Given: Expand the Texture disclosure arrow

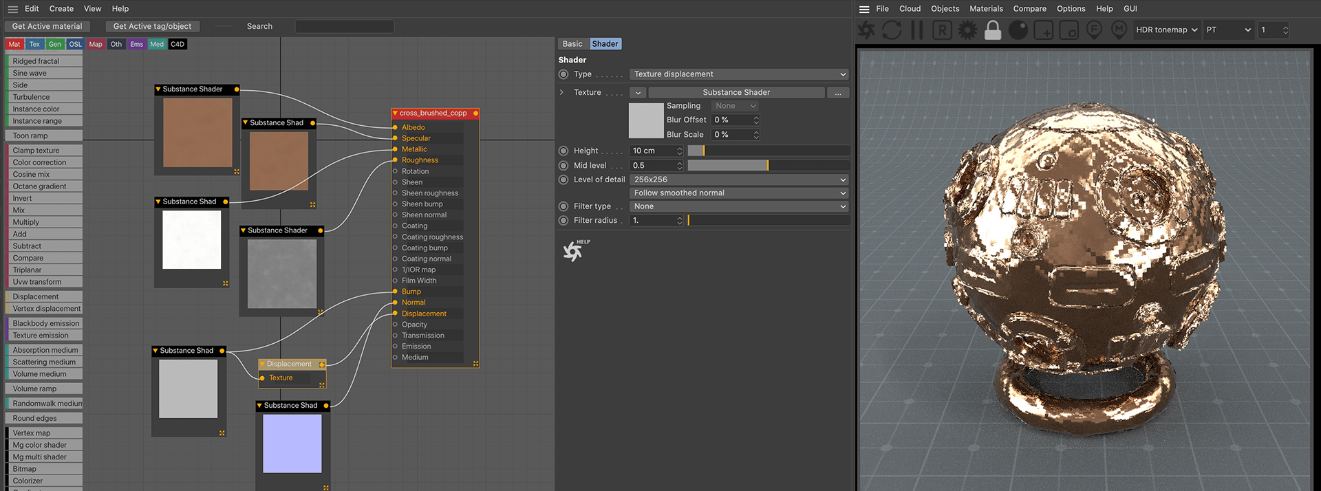Looking at the screenshot, I should click(562, 92).
